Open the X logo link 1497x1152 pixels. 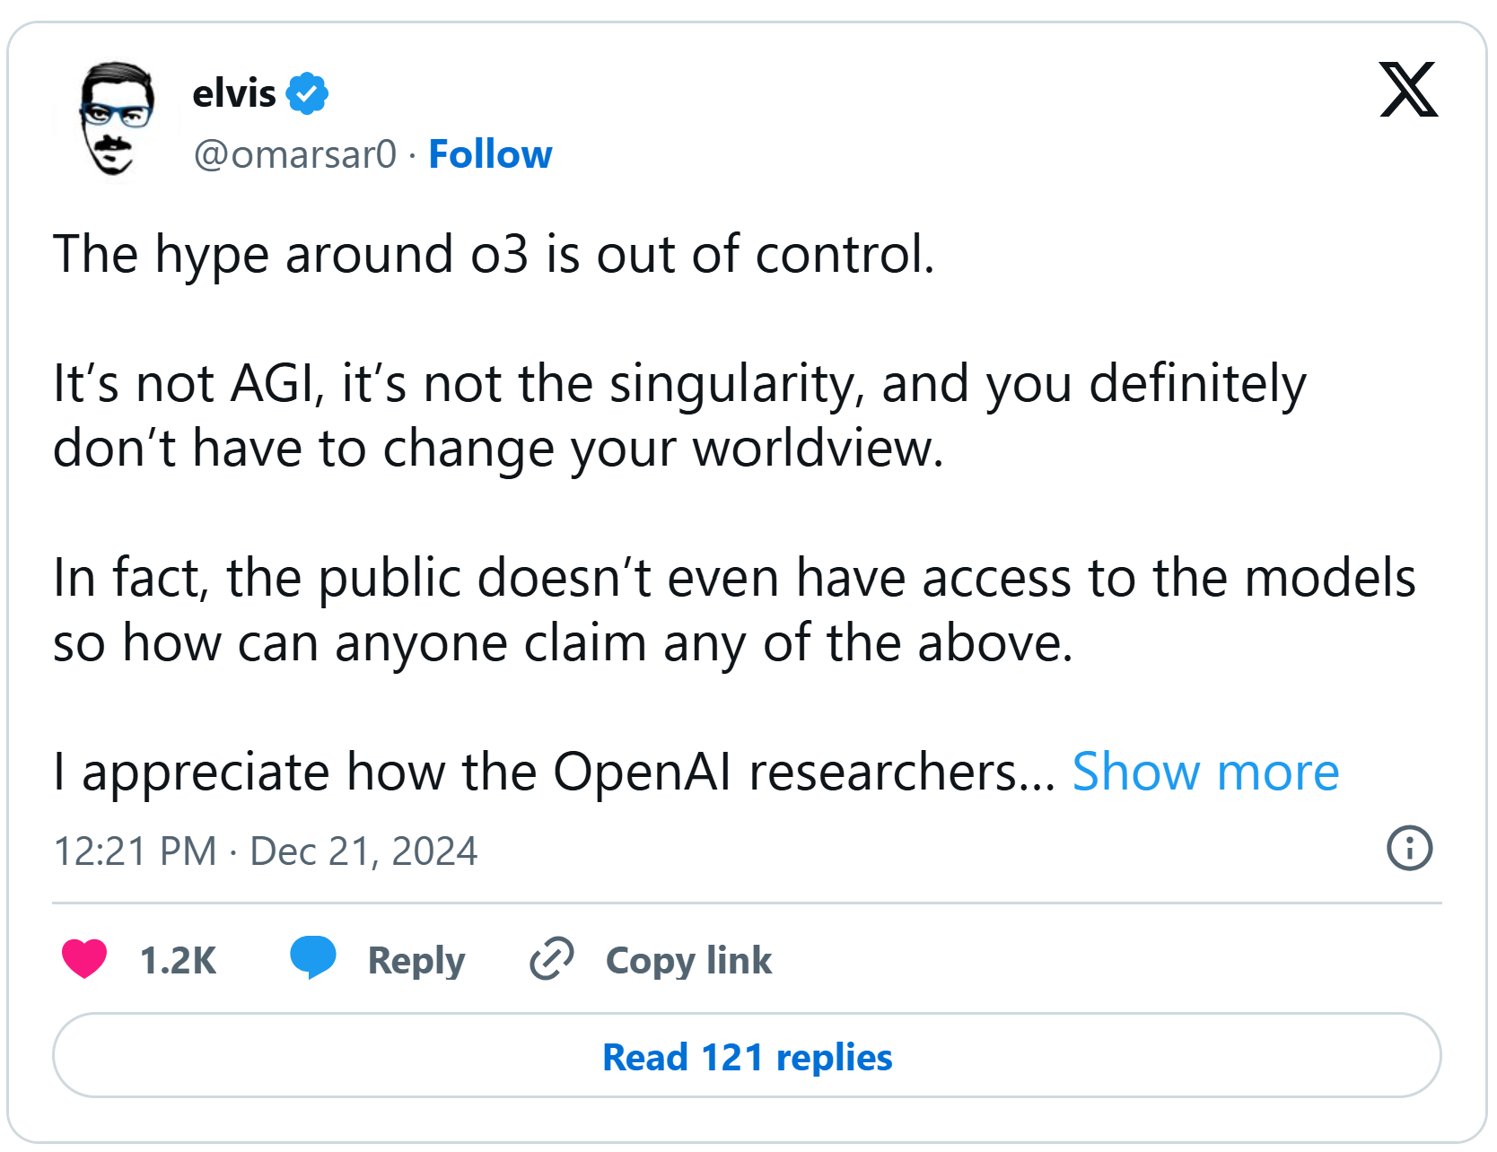click(1408, 90)
